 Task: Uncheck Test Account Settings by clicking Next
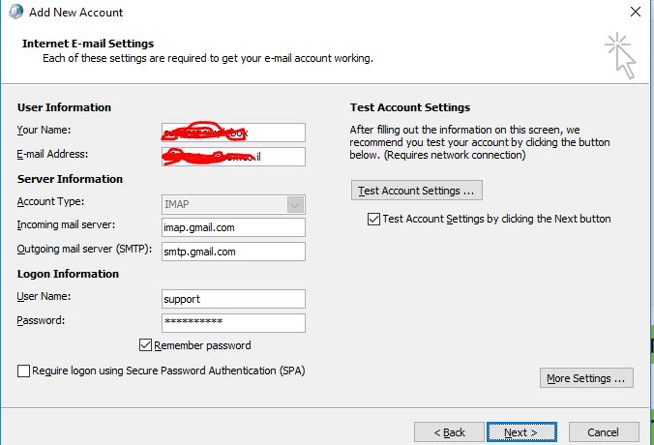pyautogui.click(x=374, y=220)
